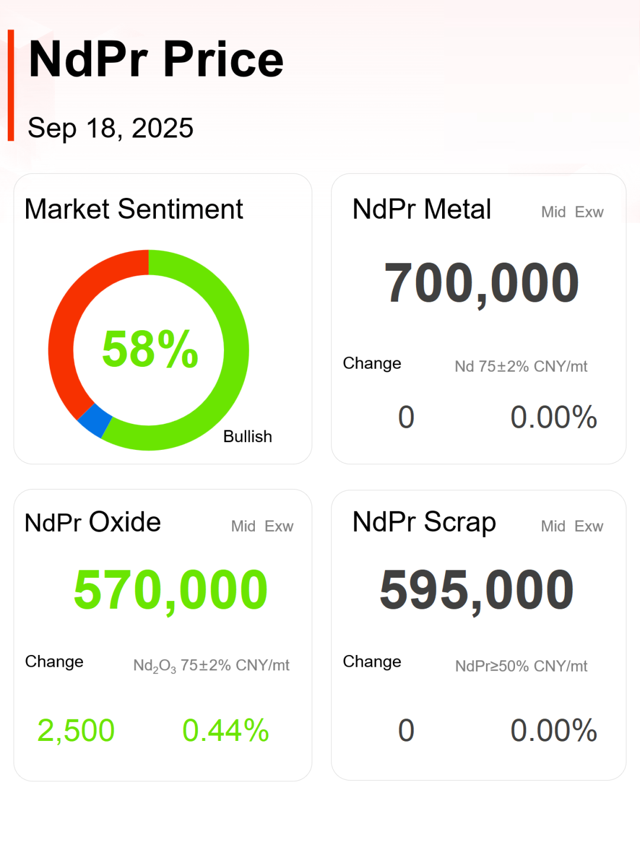Click the 58% value inside the donut
Screen dimensions: 640x850
click(x=150, y=350)
